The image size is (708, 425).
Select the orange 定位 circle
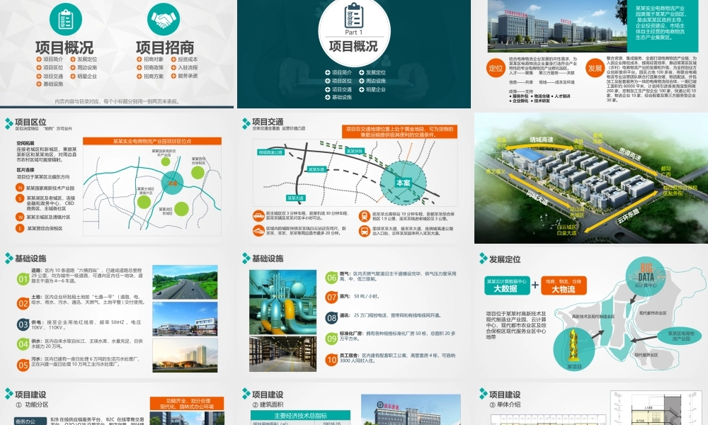pos(496,68)
